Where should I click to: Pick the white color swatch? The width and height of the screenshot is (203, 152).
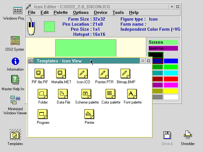(x=171, y=97)
